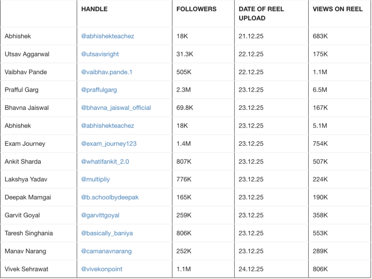Open the @basically_baniya profile link
The image size is (372, 279).
coord(107,233)
